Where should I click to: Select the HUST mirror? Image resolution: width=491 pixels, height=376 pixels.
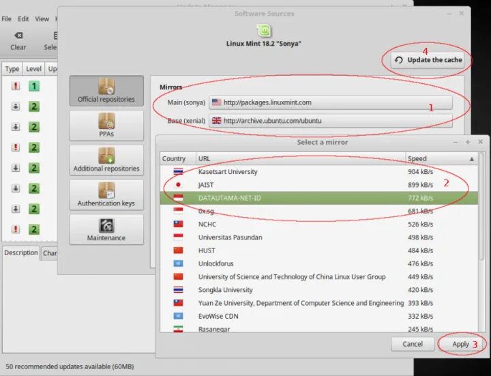[318, 250]
